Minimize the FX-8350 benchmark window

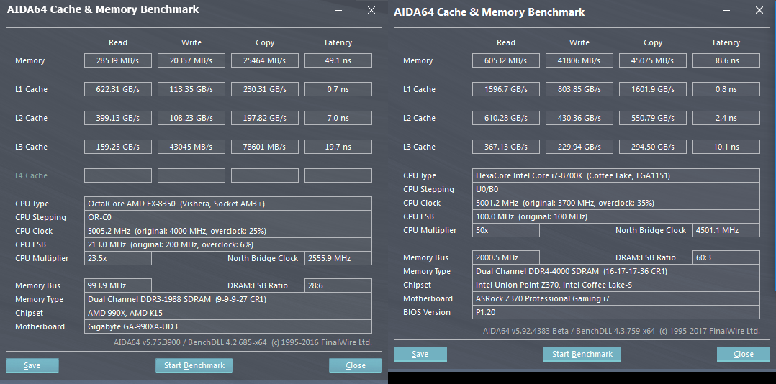click(x=338, y=10)
